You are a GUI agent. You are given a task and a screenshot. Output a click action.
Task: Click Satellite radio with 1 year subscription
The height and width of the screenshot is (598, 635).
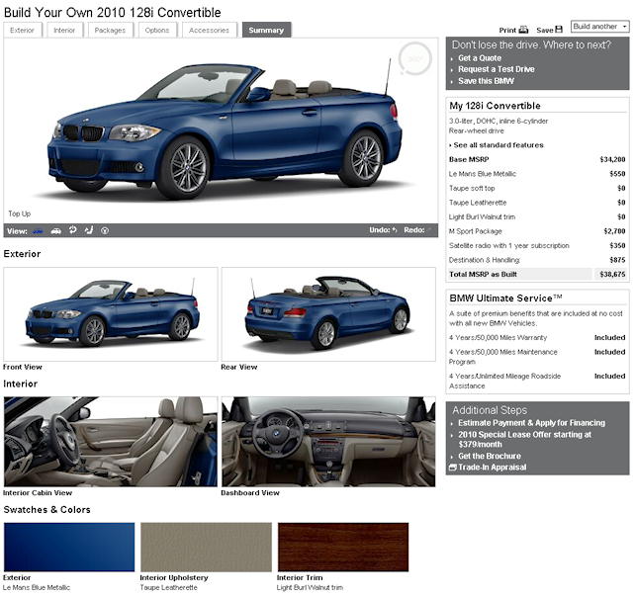coord(509,245)
